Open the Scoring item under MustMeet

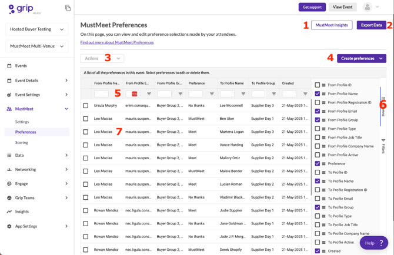click(22, 142)
